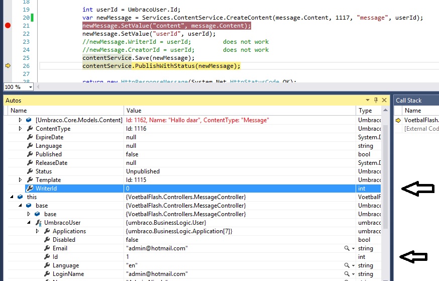Click line number 22 in the gutter
The image size is (439, 281).
tap(26, 34)
